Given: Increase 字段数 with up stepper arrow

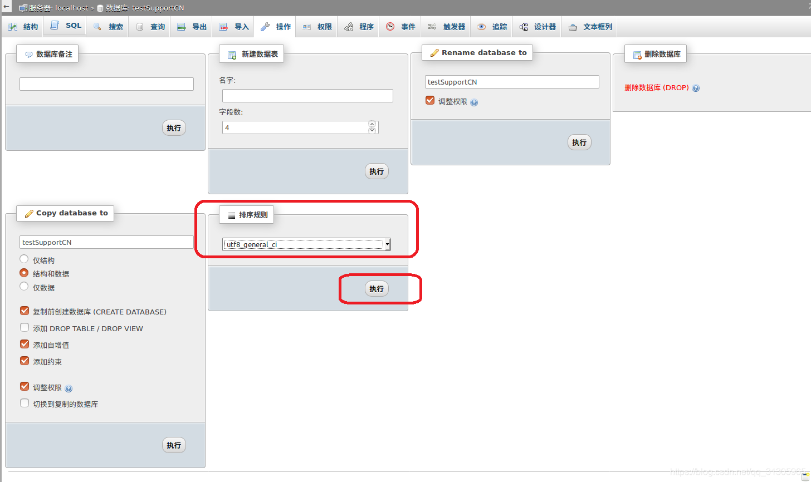Looking at the screenshot, I should (x=372, y=125).
